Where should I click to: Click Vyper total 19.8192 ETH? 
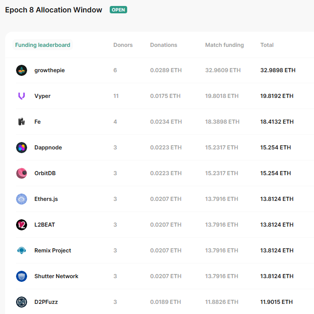click(x=277, y=96)
